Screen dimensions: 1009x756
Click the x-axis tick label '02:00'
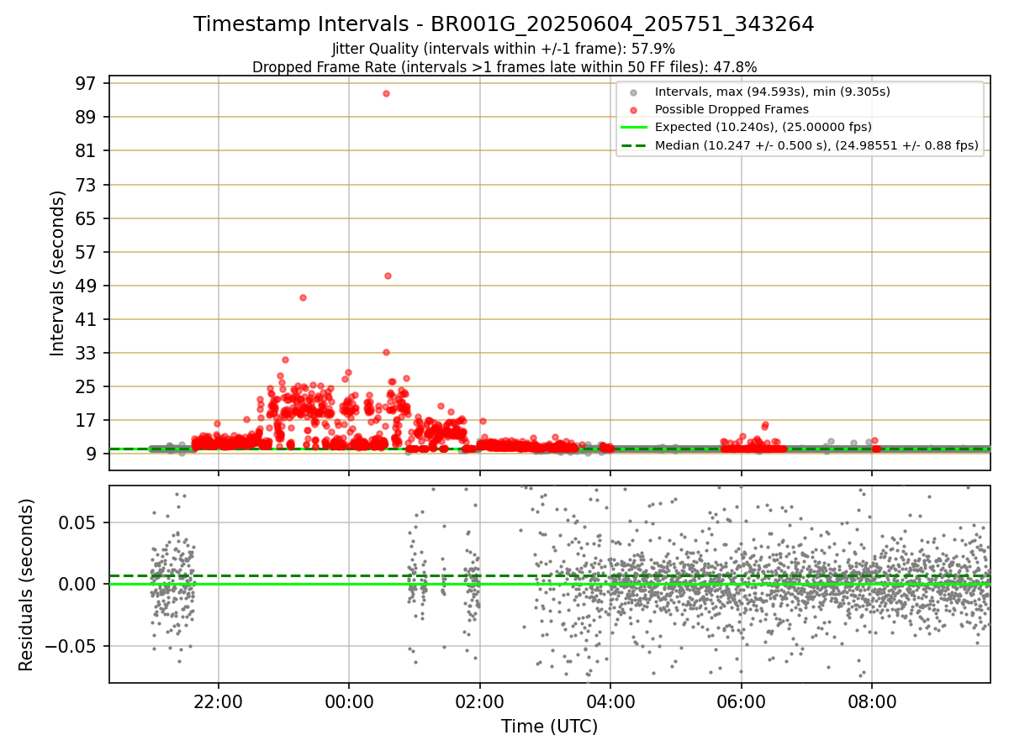[x=480, y=702]
